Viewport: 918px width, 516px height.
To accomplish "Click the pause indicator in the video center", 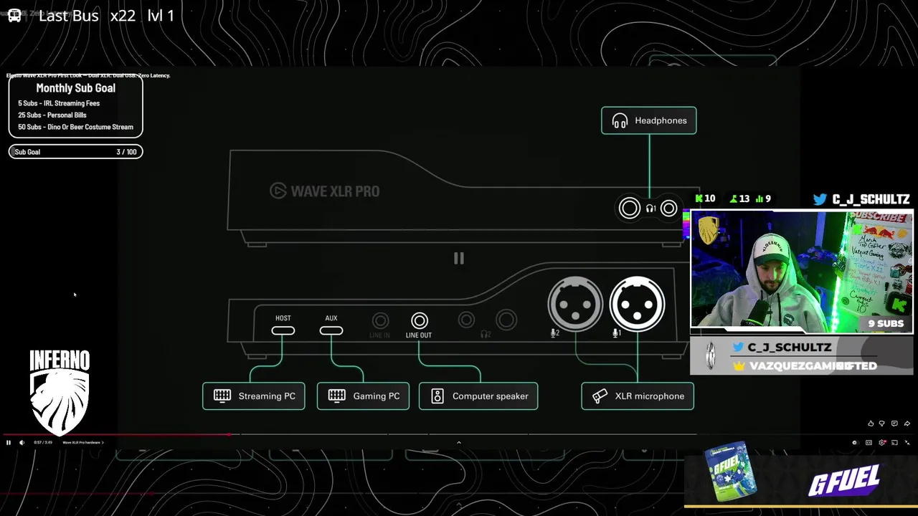I will point(459,259).
